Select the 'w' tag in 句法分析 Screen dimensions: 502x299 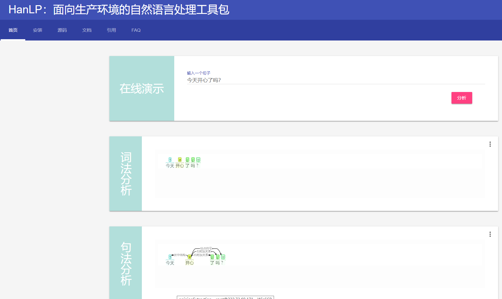(x=223, y=257)
